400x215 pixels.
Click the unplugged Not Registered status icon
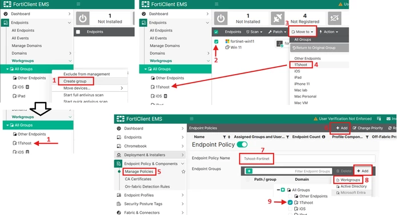point(278,18)
